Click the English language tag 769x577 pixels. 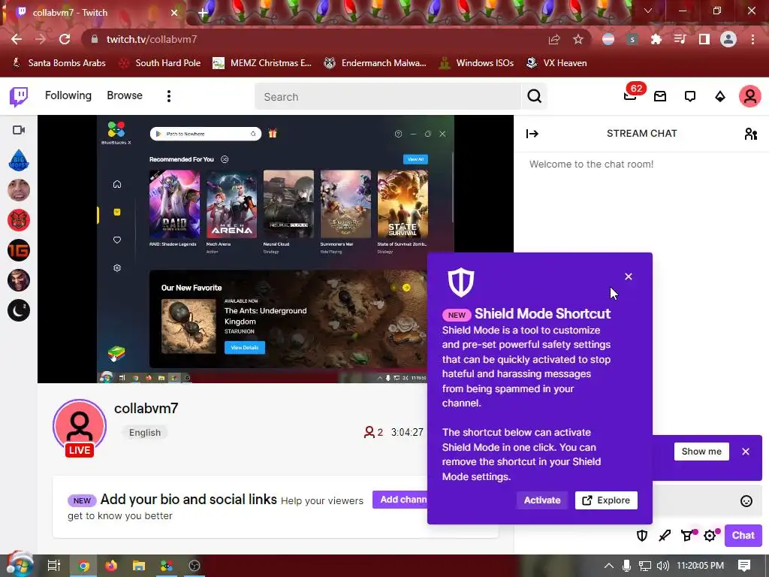tap(145, 432)
